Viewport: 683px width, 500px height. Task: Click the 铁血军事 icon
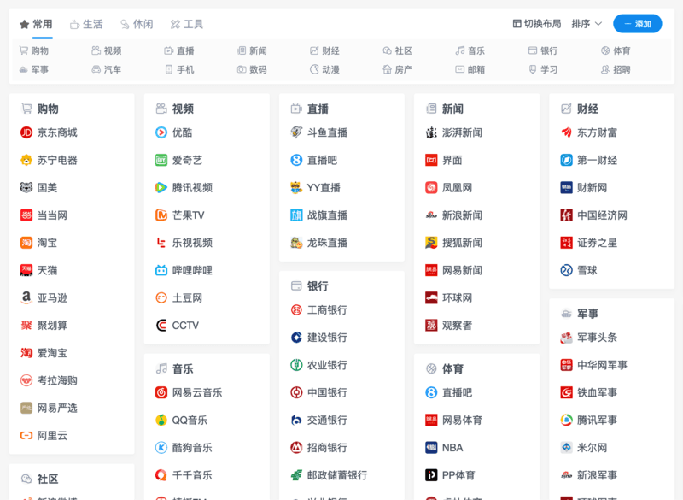pyautogui.click(x=566, y=392)
